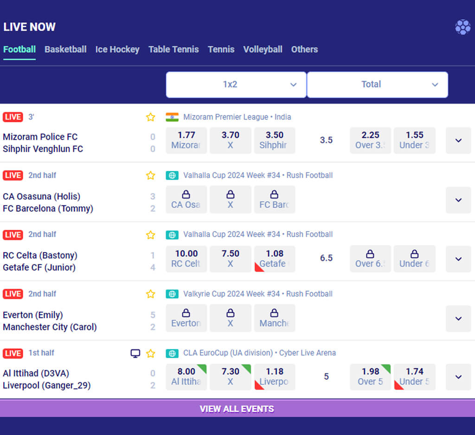The width and height of the screenshot is (475, 435).
Task: Bet on Sihphir at 3.50 odds
Action: coord(275,140)
